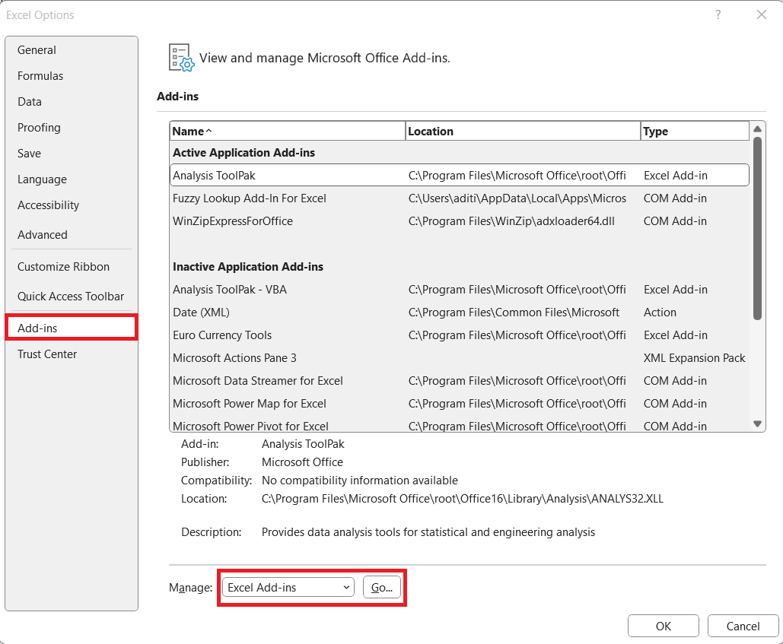Click the XML Expansion Pack type cell
This screenshot has height=644, width=783.
[694, 358]
